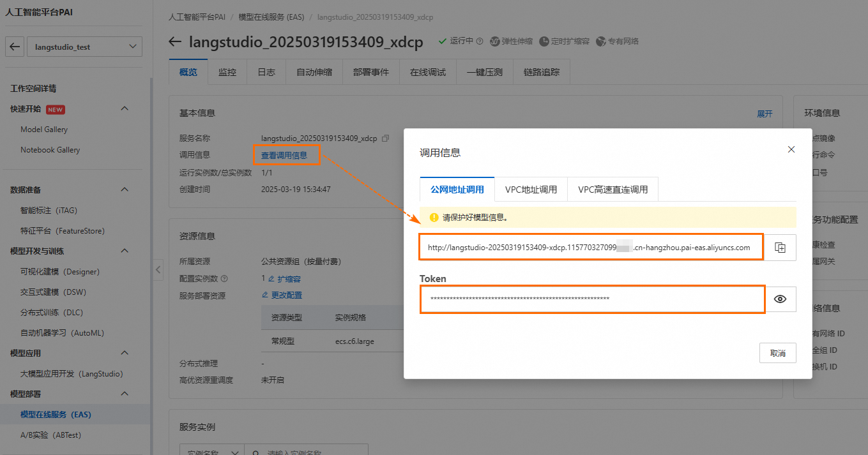868x455 pixels.
Task: Select the 概览 tab
Action: [188, 72]
